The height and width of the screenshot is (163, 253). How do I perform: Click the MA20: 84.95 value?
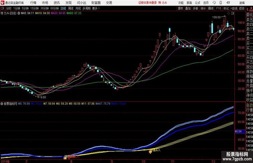(x=58, y=13)
